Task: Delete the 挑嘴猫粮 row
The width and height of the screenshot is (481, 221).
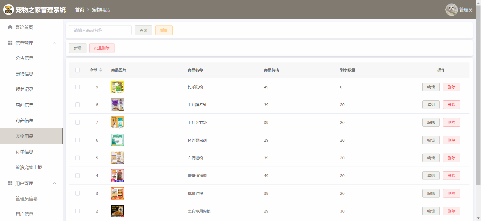Action: pos(451,193)
